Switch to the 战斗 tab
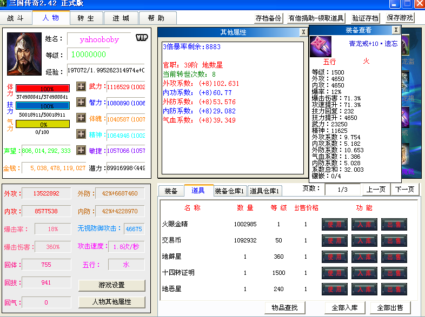425x317 pixels. click(16, 18)
